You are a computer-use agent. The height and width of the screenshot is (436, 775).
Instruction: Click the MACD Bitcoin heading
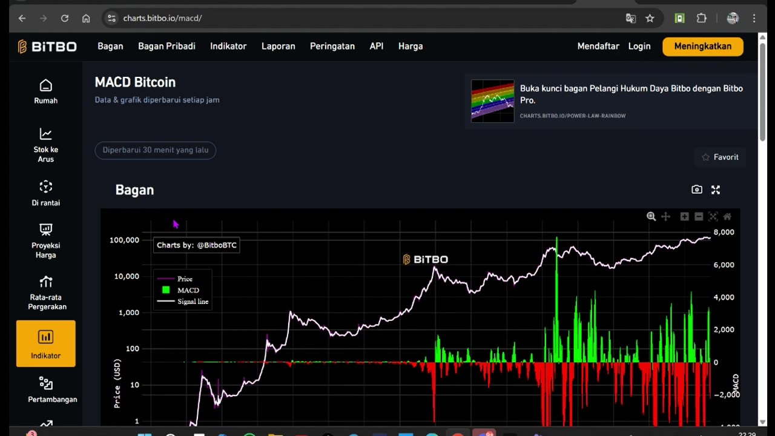click(x=135, y=82)
